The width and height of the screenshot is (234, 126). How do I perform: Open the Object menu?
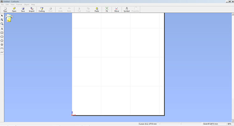pyautogui.click(x=26, y=4)
